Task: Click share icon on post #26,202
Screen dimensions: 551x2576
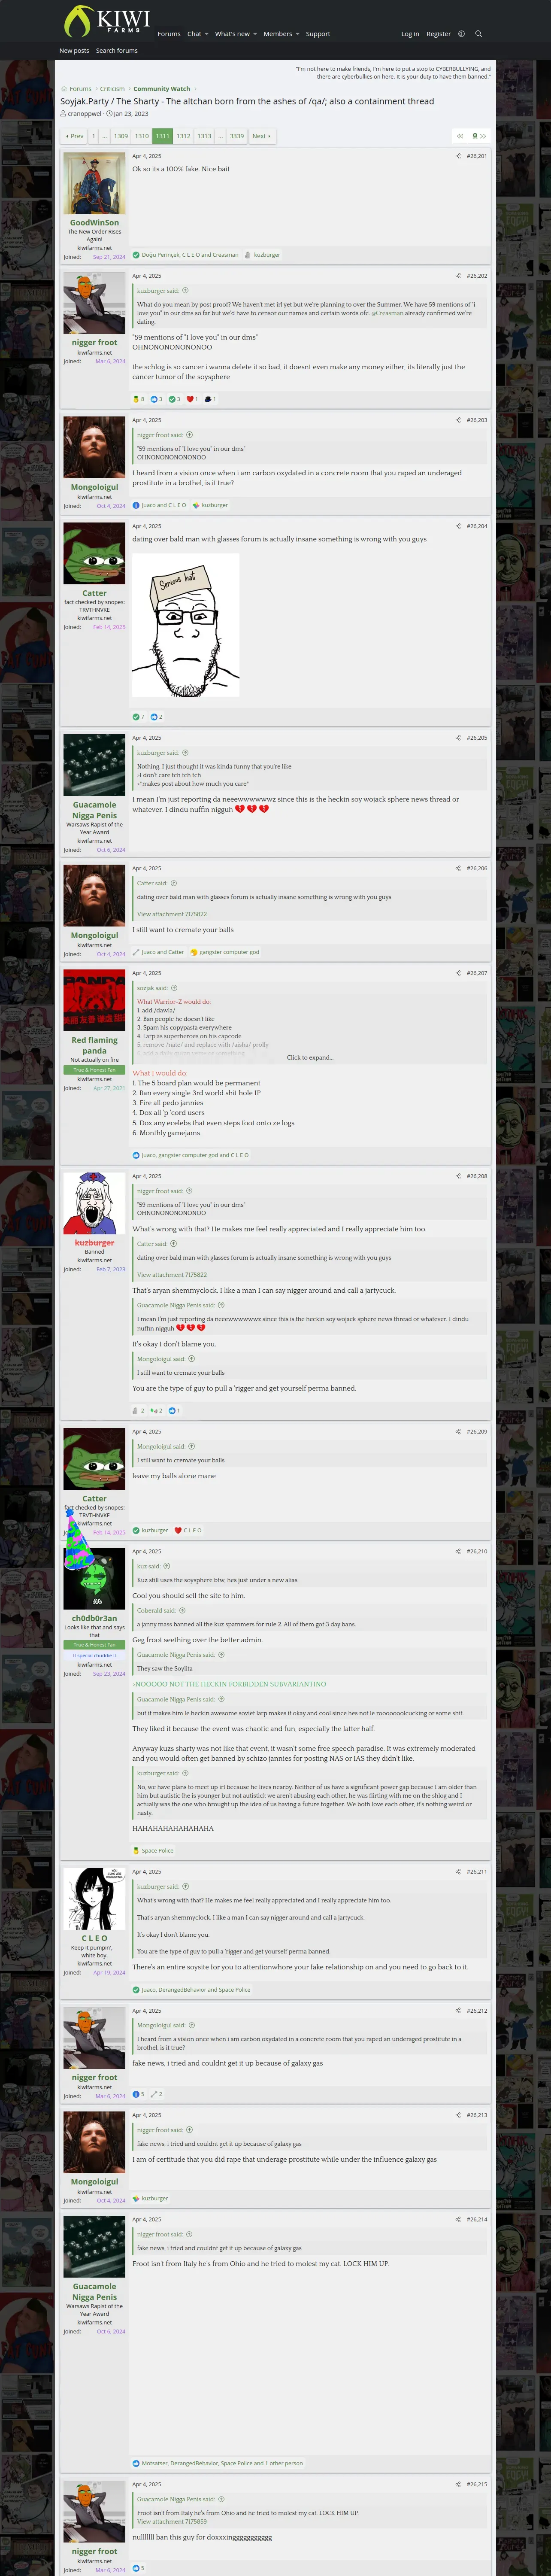Action: (458, 276)
